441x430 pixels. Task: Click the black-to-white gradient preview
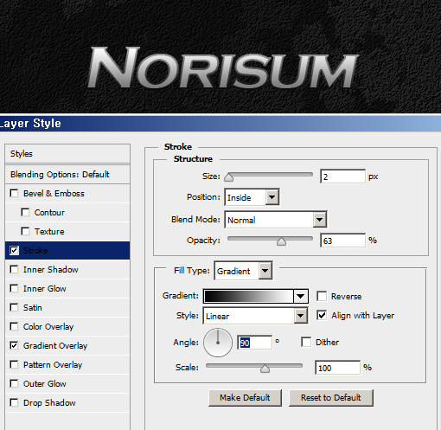click(x=249, y=296)
